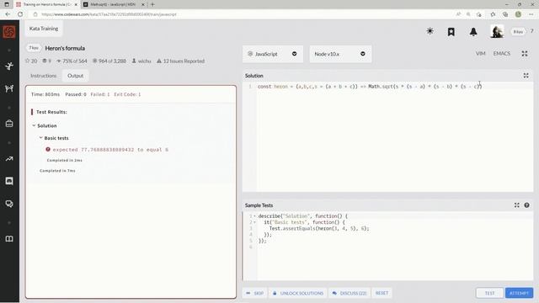Open the Node v10.x version dropdown
Viewport: 539px width, 303px height.
click(340, 54)
